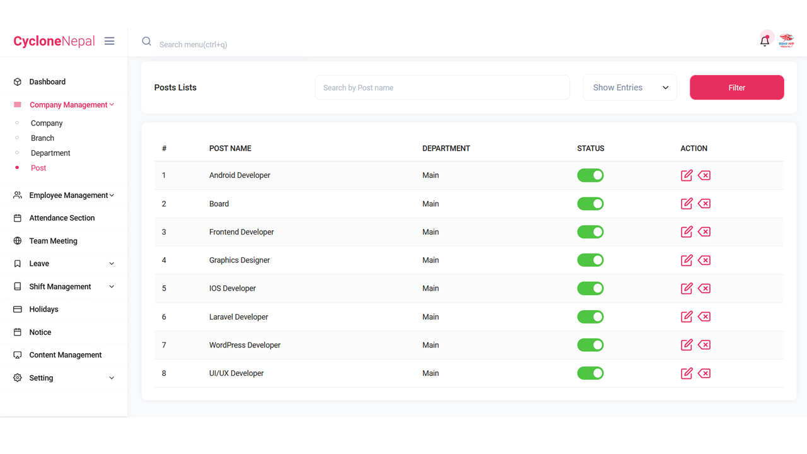Disable the Frontend Developer status toggle
807x454 pixels.
click(590, 231)
